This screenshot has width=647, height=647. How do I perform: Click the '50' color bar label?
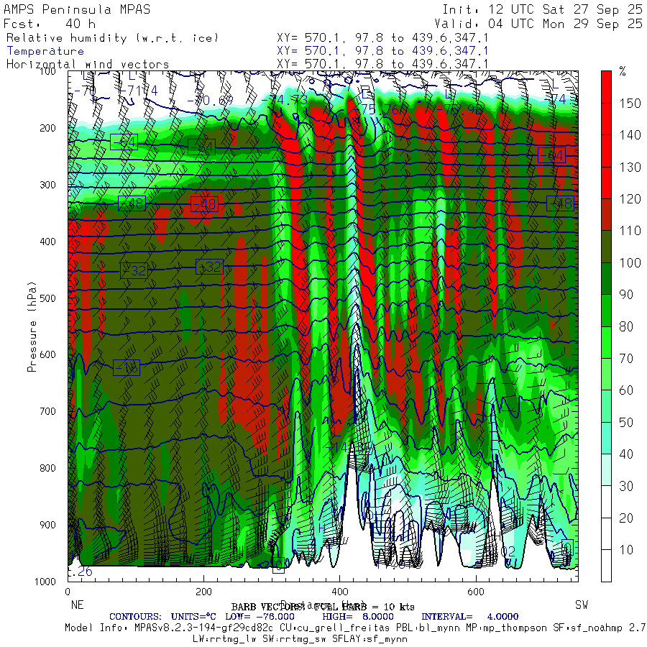[626, 422]
